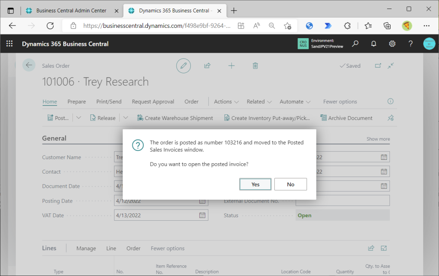Add this page to browser favorites

[x=288, y=26]
